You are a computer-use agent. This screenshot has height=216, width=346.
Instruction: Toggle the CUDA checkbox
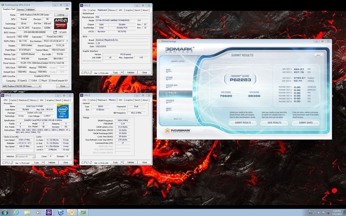coord(30,81)
